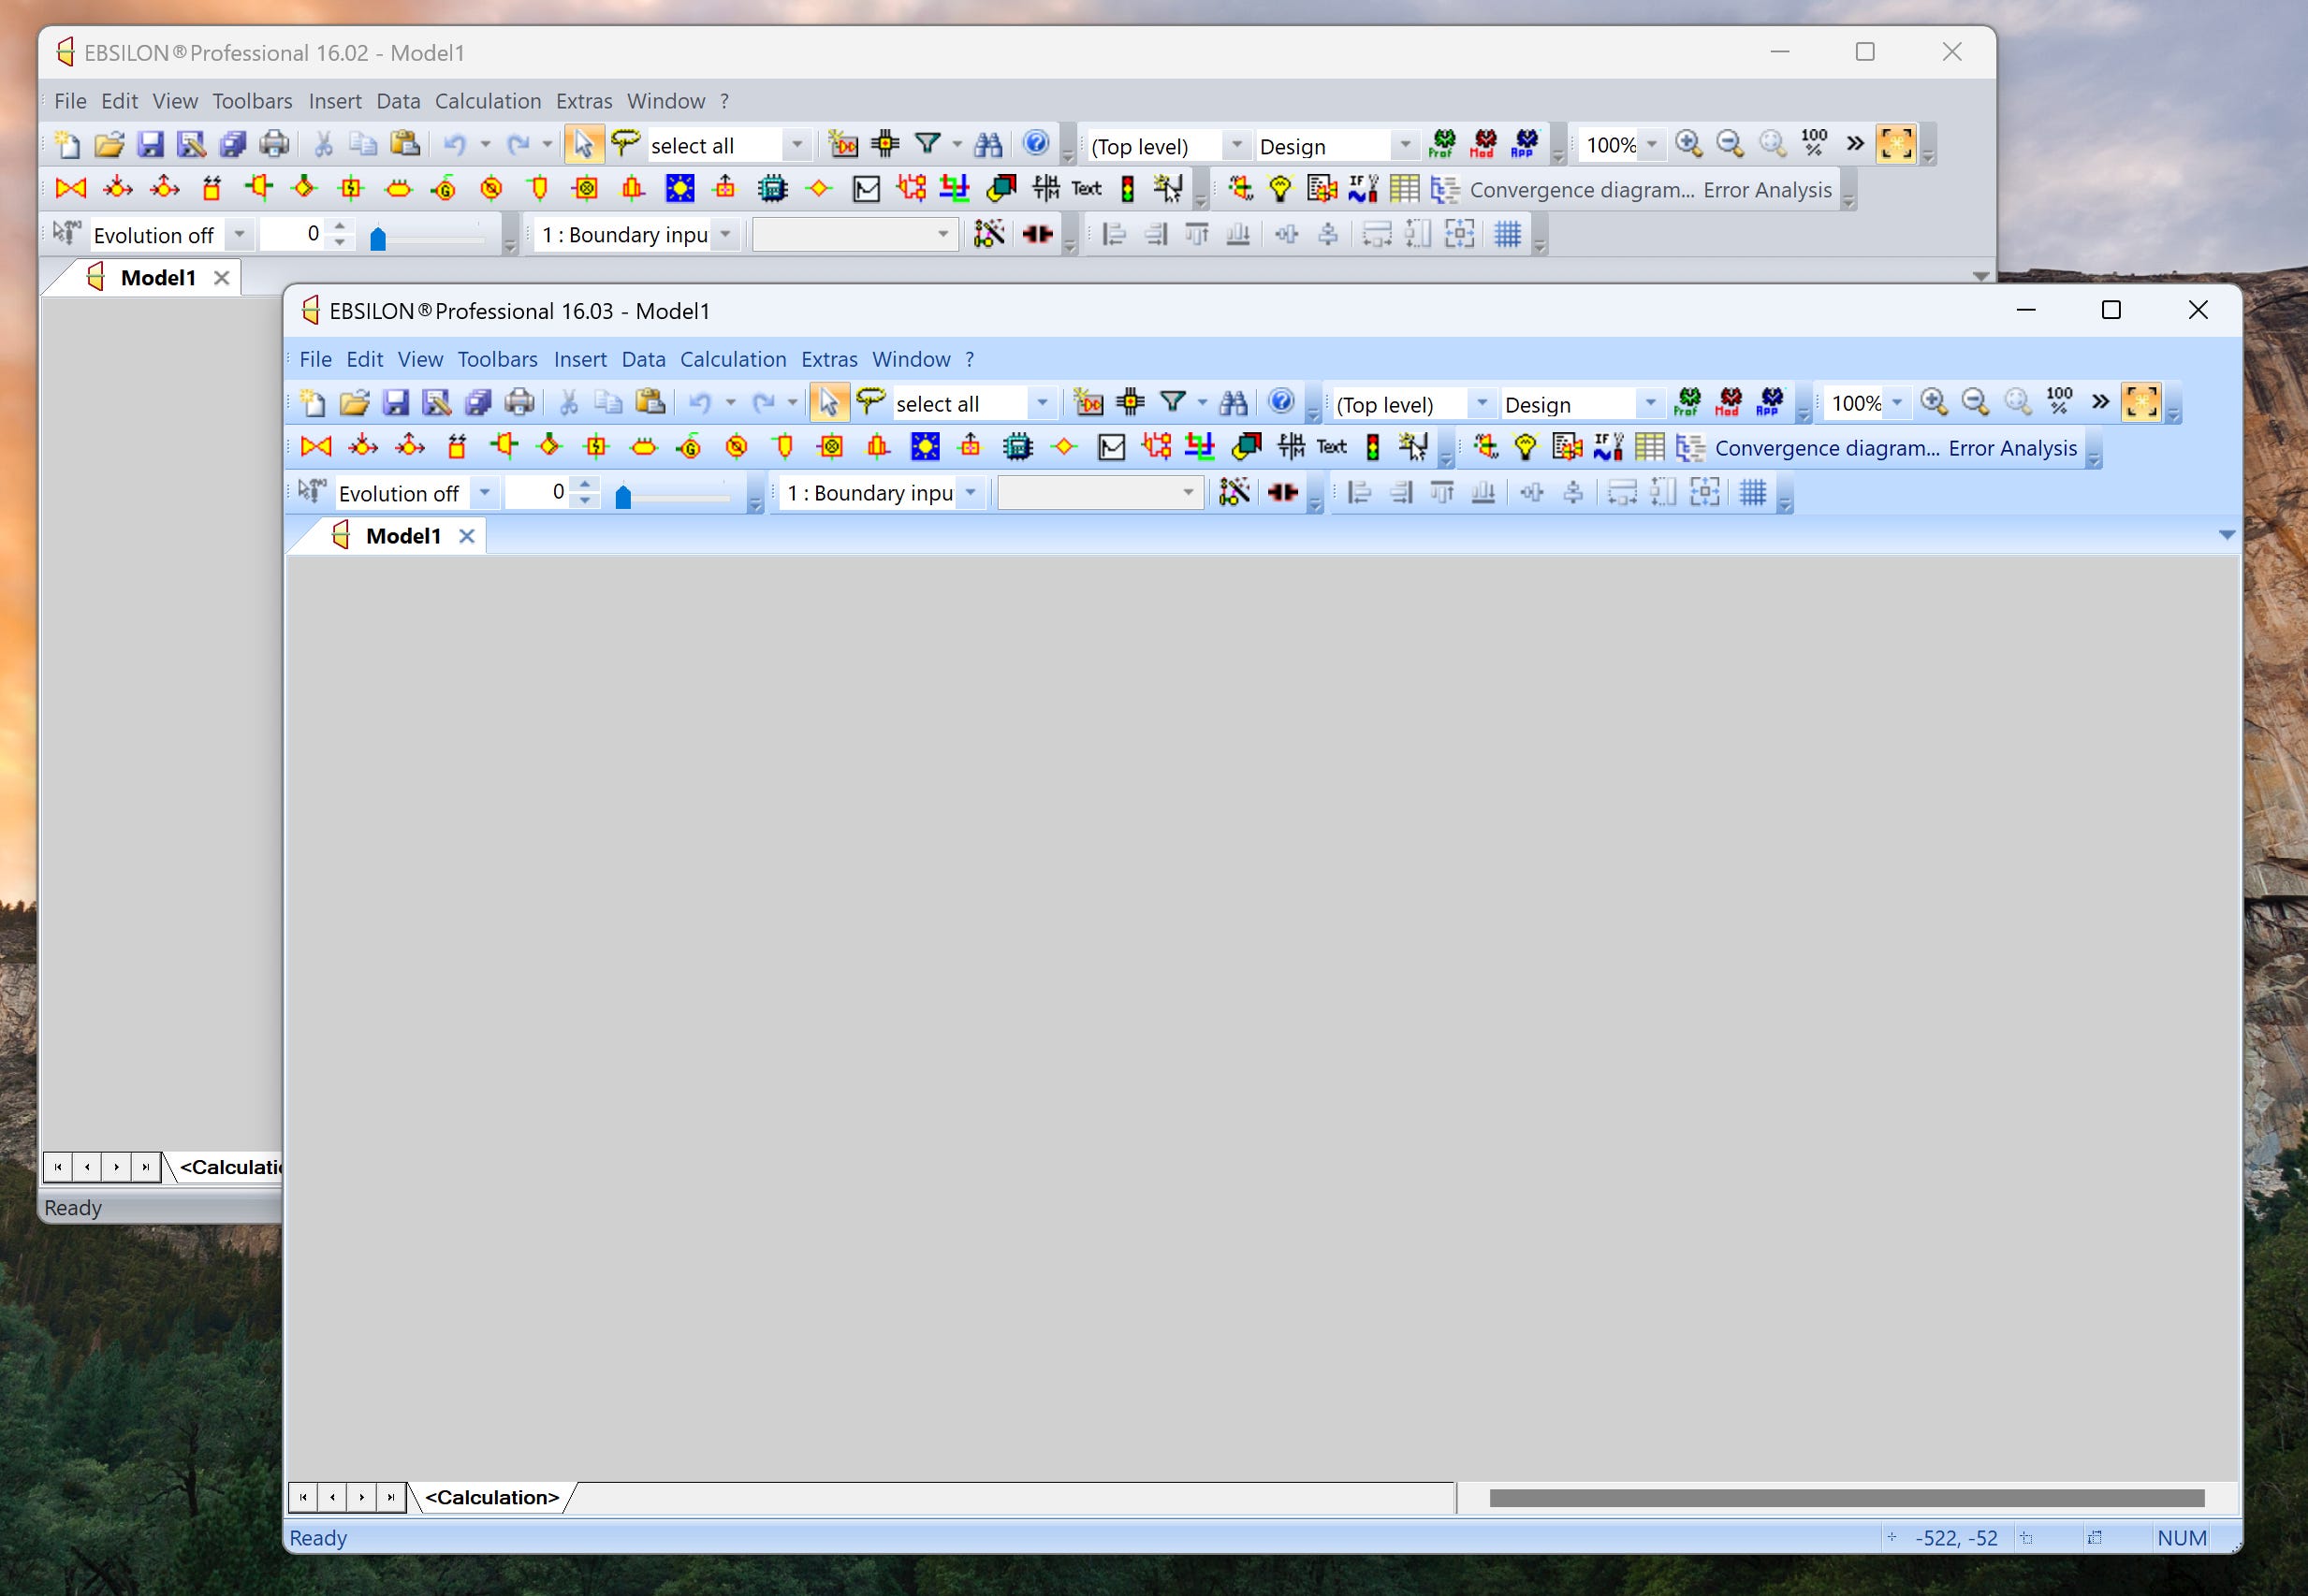Viewport: 2308px width, 1596px height.
Task: Click the filter funnel icon in the 16.03 window
Action: point(1173,403)
